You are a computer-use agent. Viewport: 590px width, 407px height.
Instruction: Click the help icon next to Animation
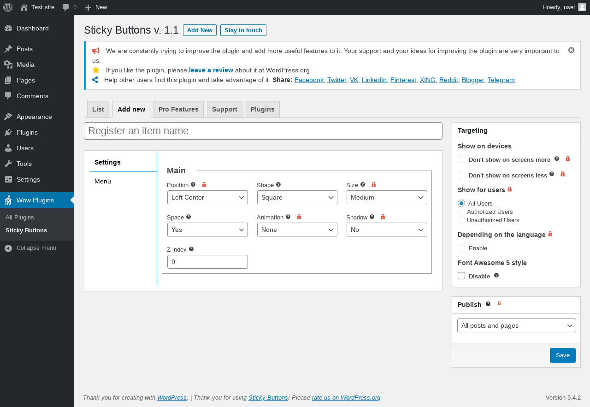[x=288, y=217]
